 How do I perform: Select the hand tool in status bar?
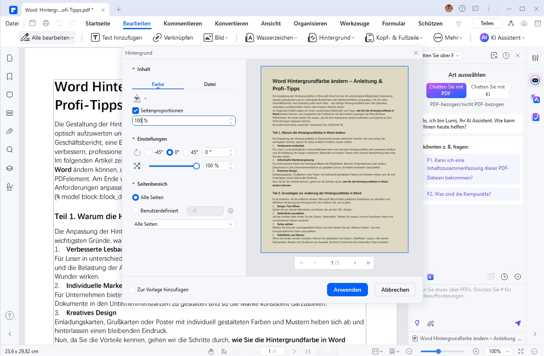211,351
